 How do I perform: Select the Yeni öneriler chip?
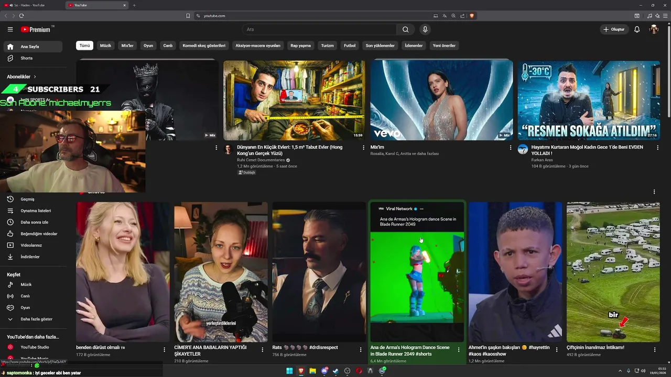(x=444, y=46)
